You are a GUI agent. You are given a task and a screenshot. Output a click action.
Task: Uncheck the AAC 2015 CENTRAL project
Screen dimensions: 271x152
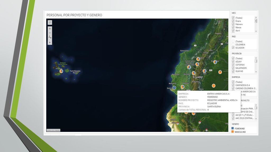point(233,118)
